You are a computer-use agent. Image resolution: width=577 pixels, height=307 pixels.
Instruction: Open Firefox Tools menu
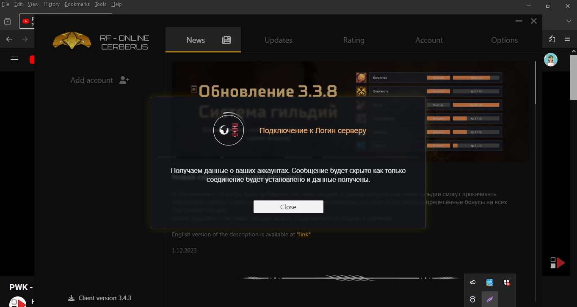[101, 4]
